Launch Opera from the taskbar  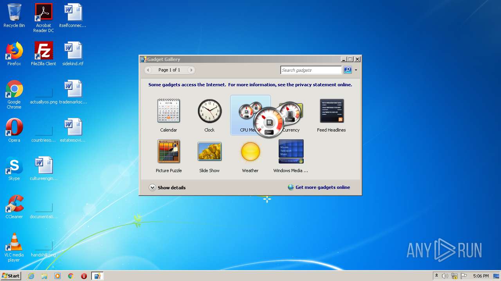pos(84,276)
